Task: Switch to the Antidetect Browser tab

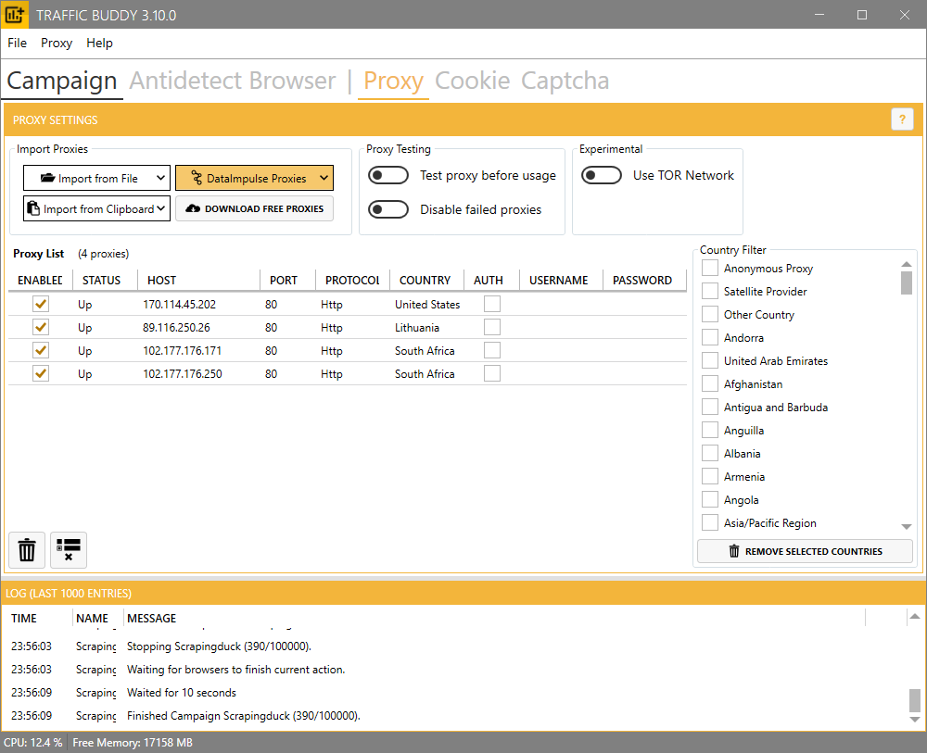Action: point(233,81)
